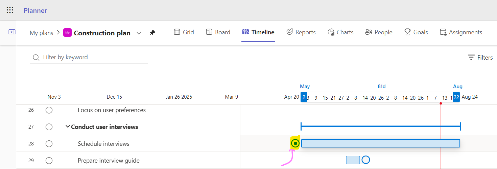
Task: Click the highlighted green dependency circle
Action: pyautogui.click(x=295, y=143)
